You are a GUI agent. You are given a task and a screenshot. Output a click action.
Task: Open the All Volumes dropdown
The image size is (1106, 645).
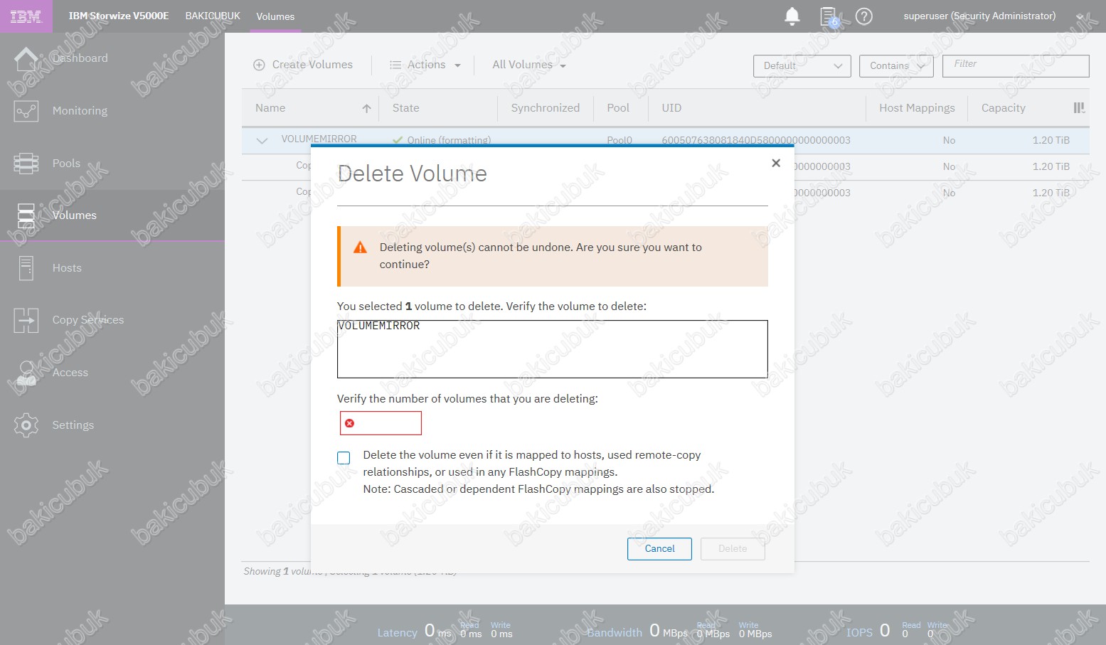[529, 65]
